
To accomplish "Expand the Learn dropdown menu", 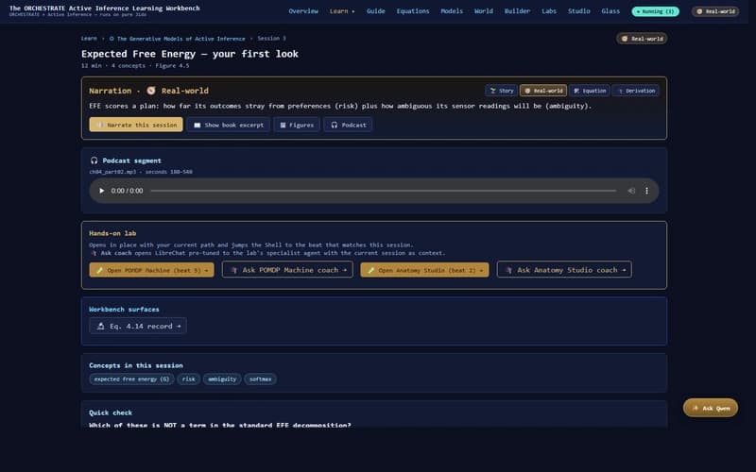I will click(342, 11).
